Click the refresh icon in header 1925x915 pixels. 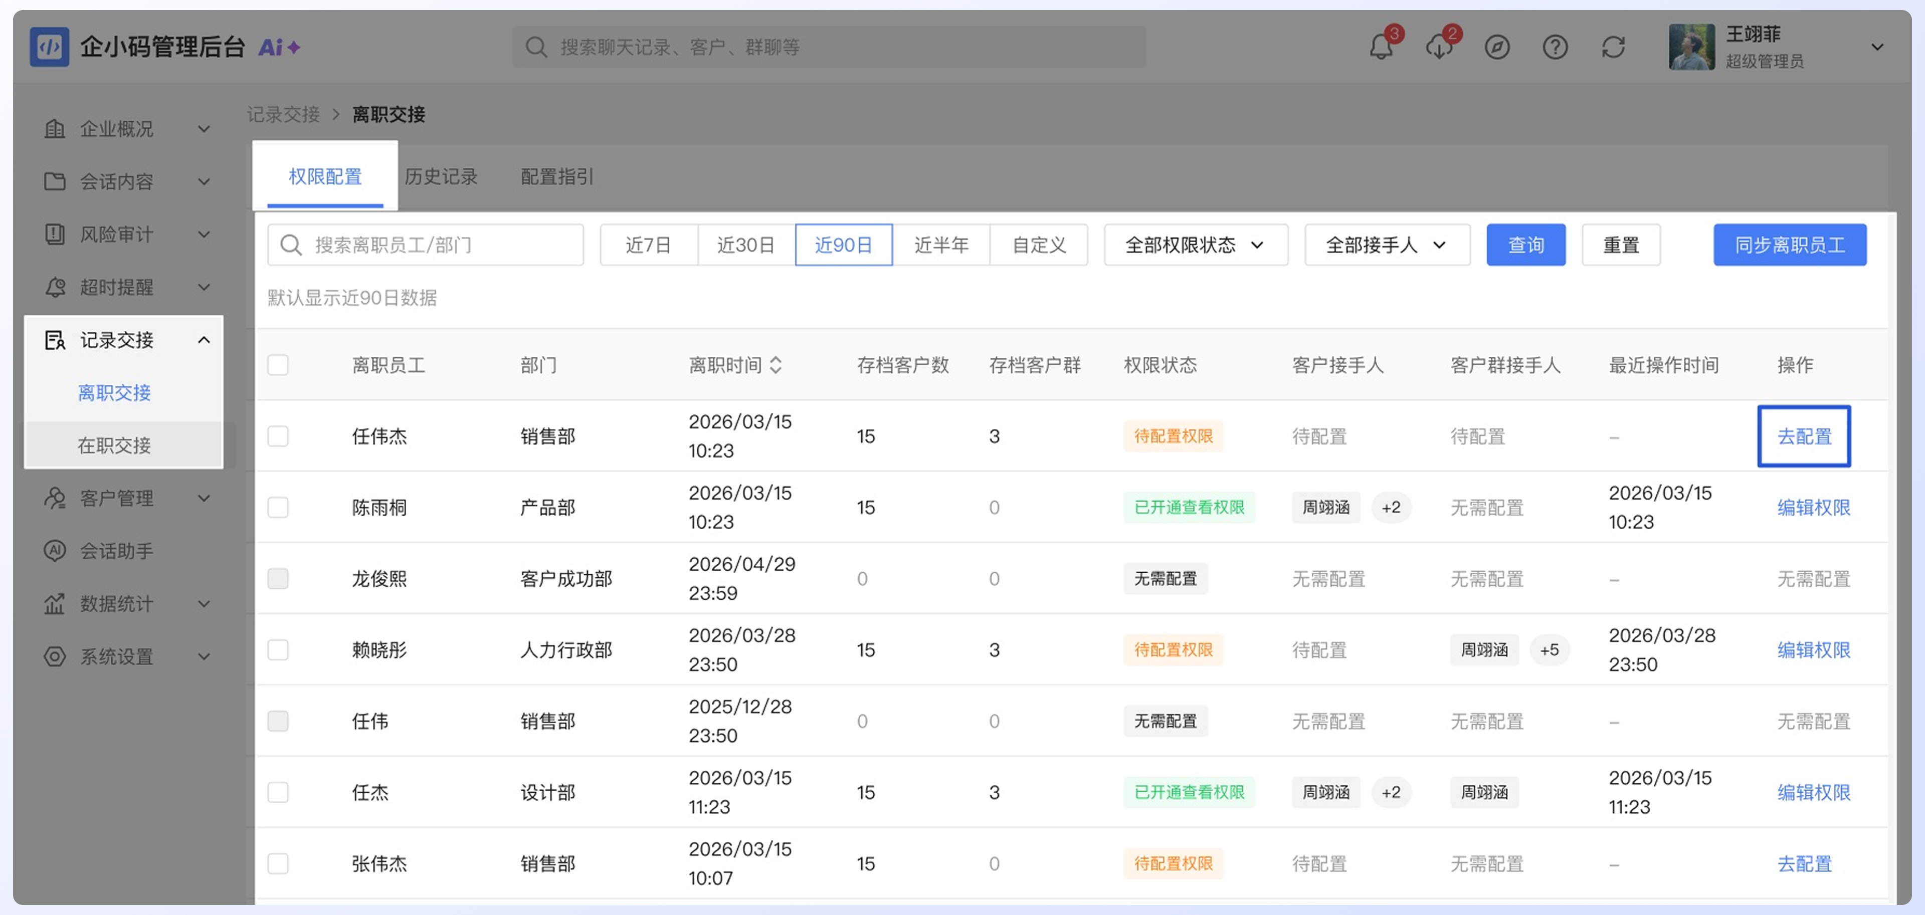(x=1613, y=47)
